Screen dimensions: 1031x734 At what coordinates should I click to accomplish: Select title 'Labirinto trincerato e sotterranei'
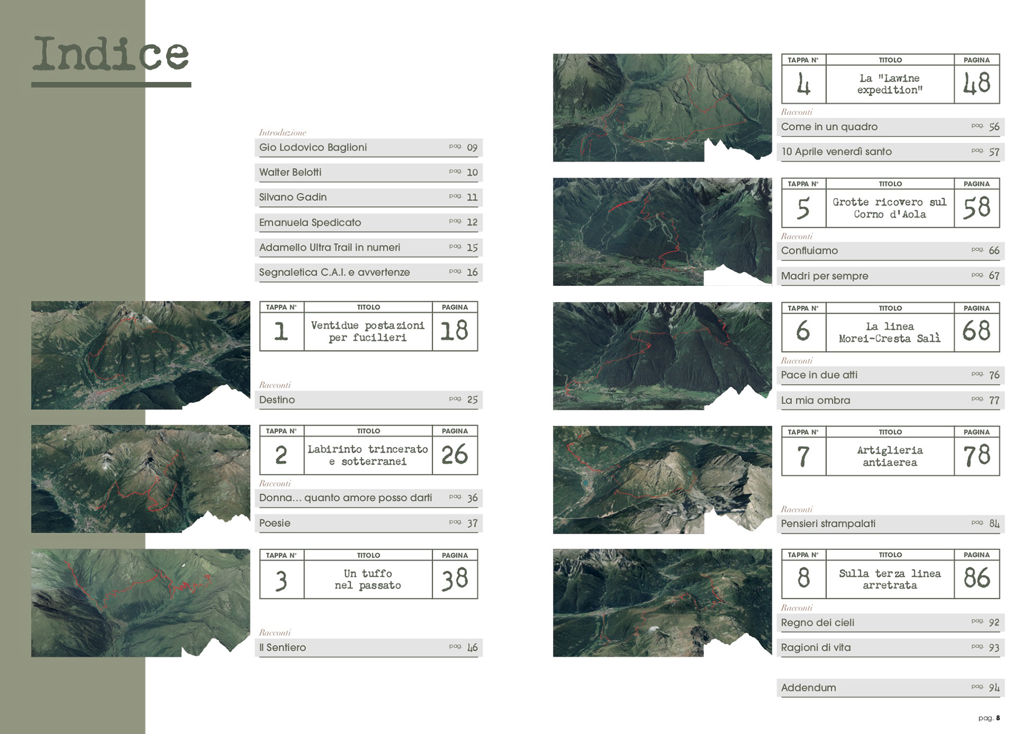[368, 455]
